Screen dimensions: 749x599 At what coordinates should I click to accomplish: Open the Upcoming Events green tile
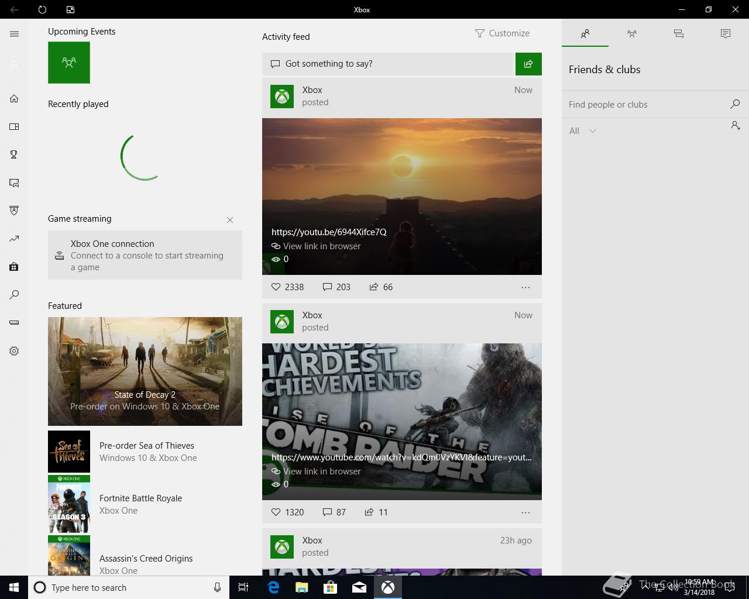coord(69,62)
